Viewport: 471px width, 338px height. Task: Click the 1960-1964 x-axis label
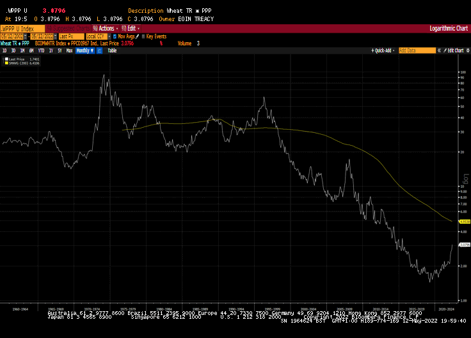pos(20,309)
